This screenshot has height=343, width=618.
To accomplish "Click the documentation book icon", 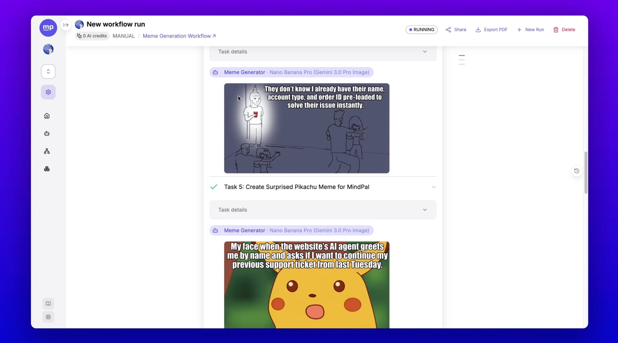I will click(48, 303).
